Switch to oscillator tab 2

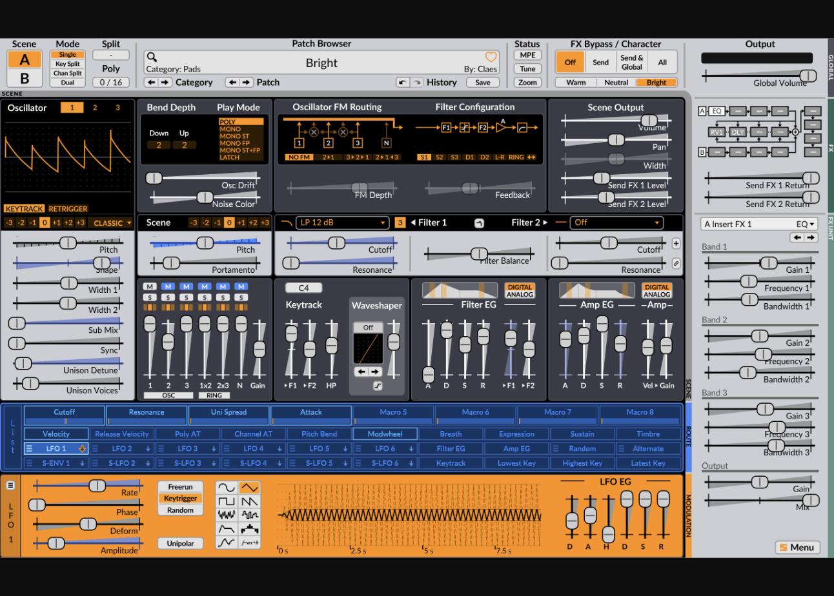click(95, 108)
